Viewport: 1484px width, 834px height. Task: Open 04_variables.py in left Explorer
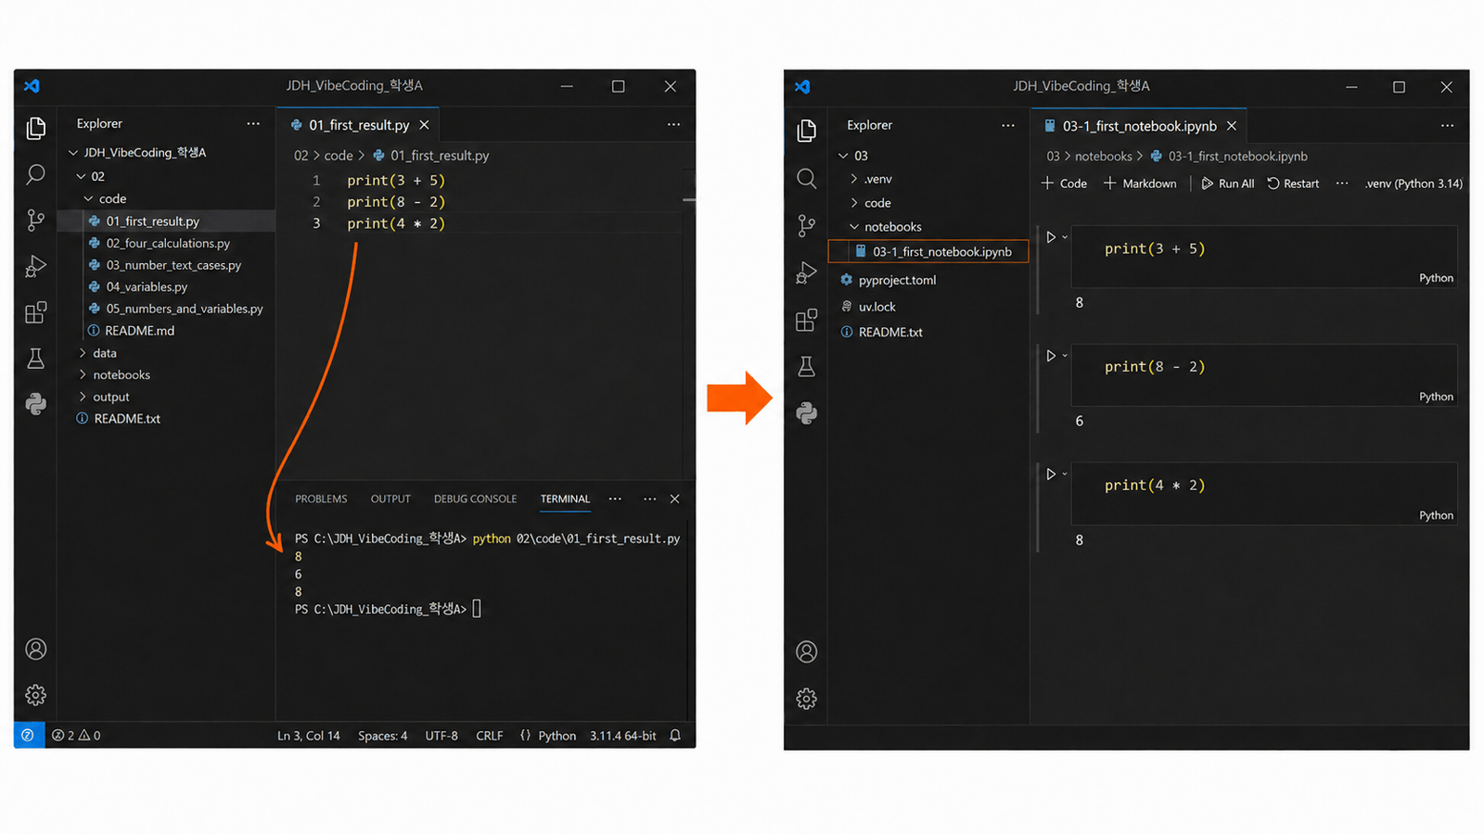click(147, 286)
